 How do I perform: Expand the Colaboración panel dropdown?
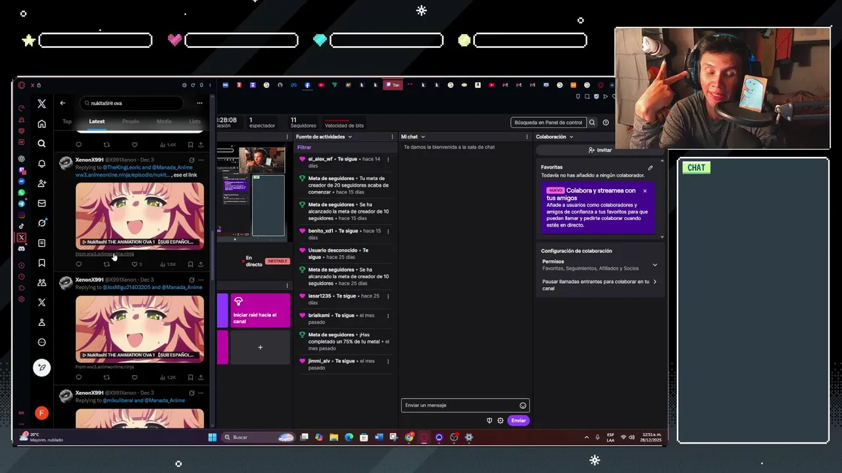tap(571, 137)
